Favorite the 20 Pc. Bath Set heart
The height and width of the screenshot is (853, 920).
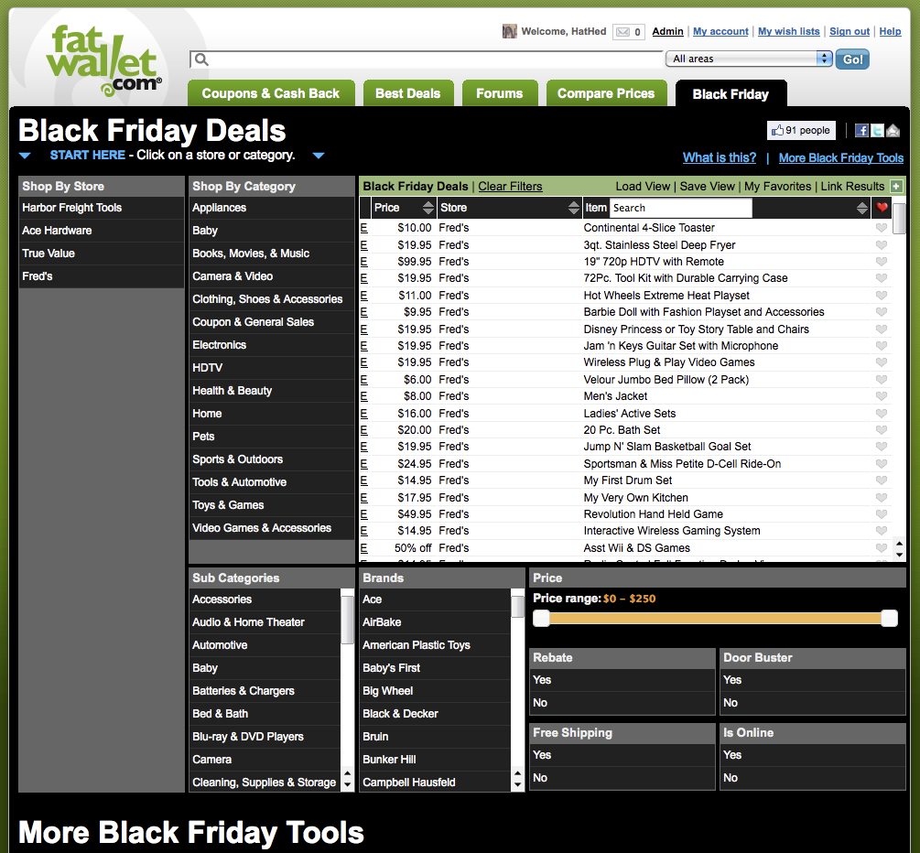882,430
